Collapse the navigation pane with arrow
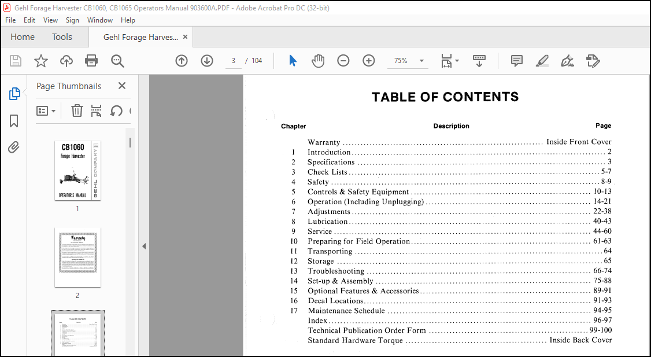Screen dimensions: 651x357 [144, 246]
